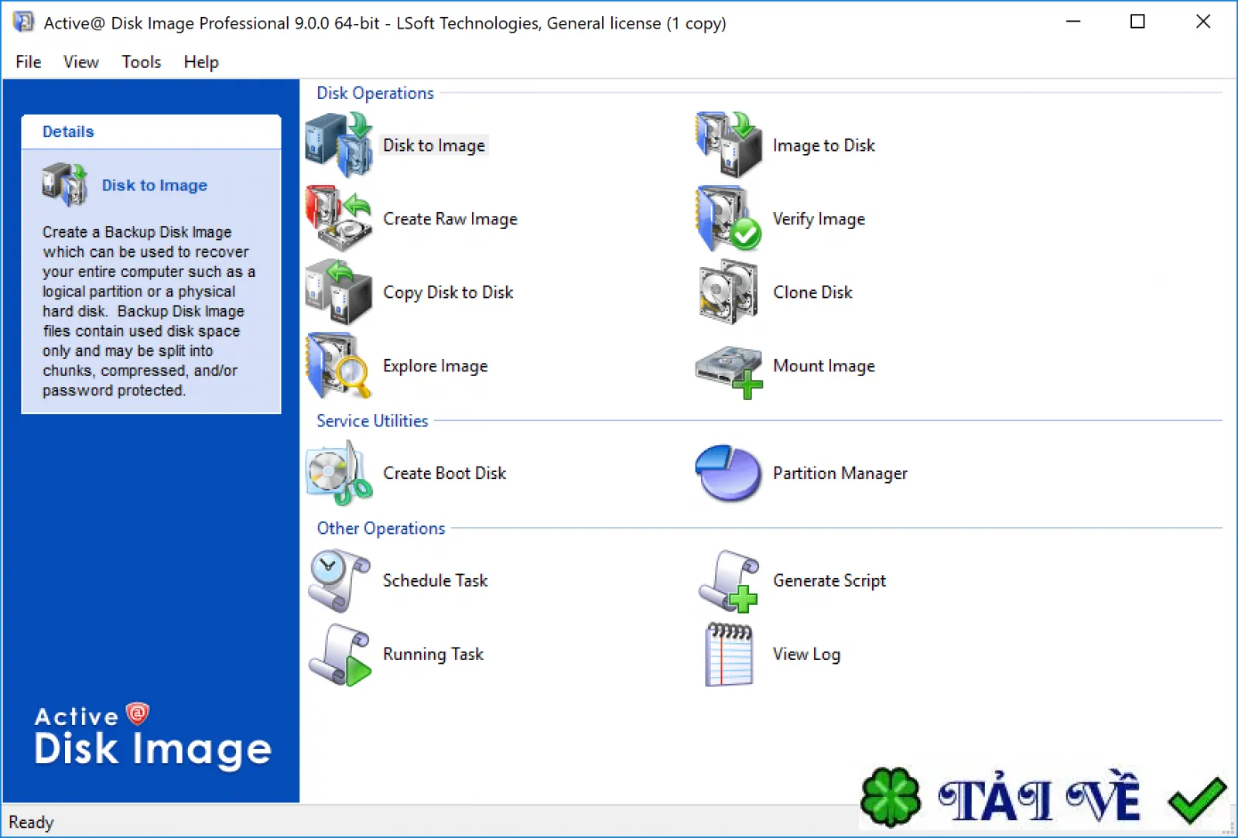Click the Copy Disk to Disk icon

(x=340, y=292)
